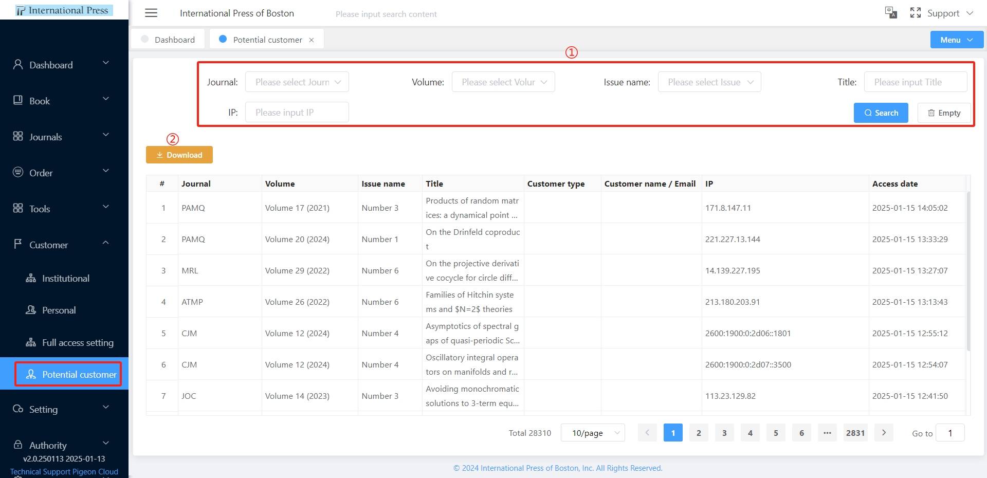This screenshot has height=478, width=987.
Task: Expand the Dashboard sidebar menu chevron
Action: coord(106,63)
